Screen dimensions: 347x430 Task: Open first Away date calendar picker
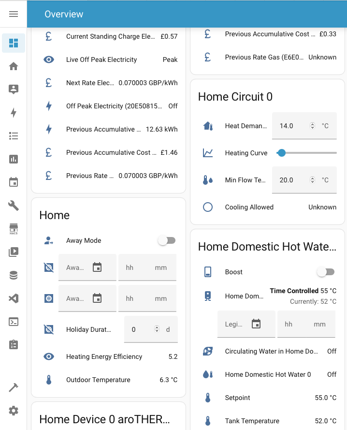(97, 267)
